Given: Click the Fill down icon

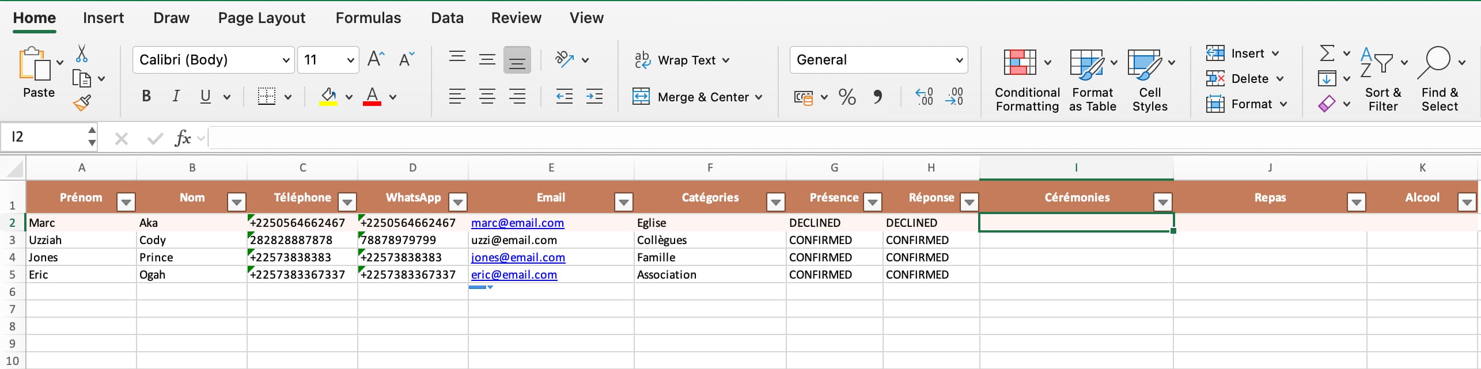Looking at the screenshot, I should [x=1327, y=78].
